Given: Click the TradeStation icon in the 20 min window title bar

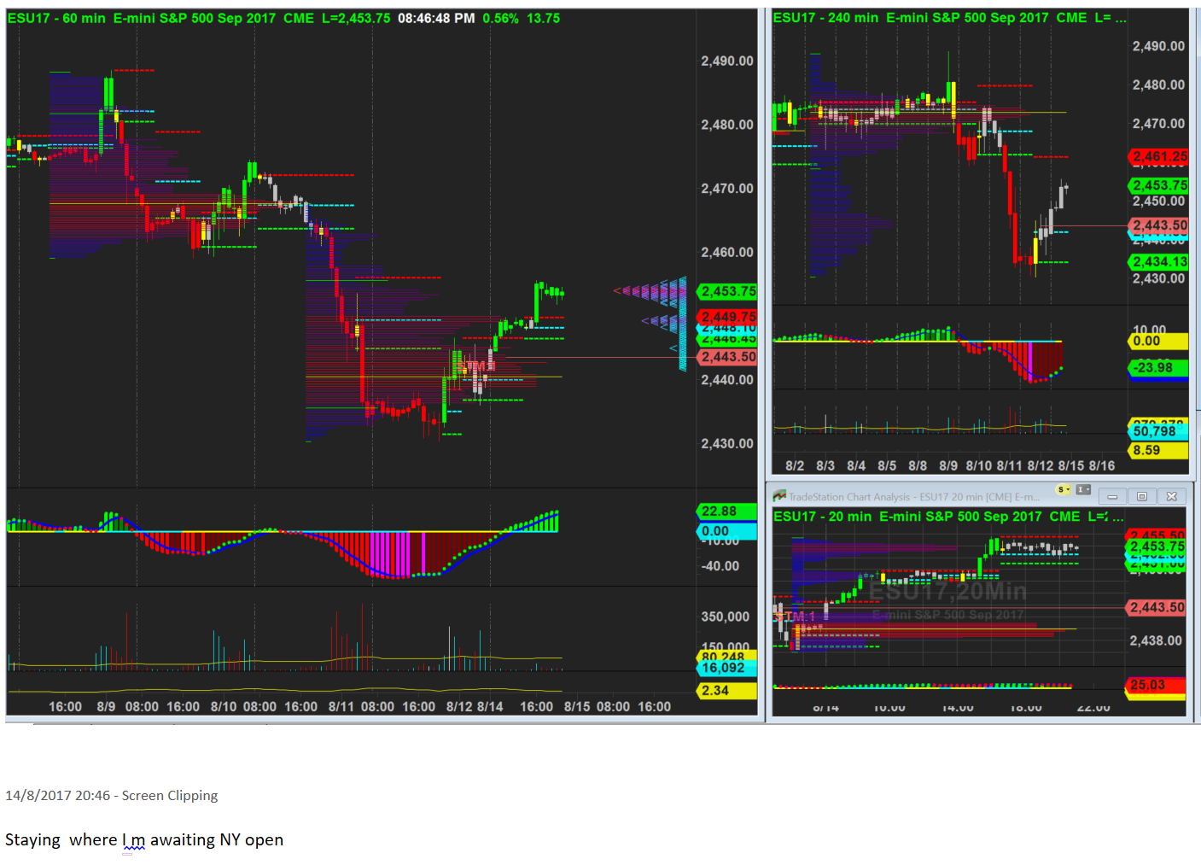Looking at the screenshot, I should pos(779,496).
